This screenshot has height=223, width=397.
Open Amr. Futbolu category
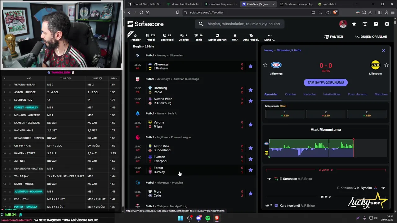tap(251, 37)
